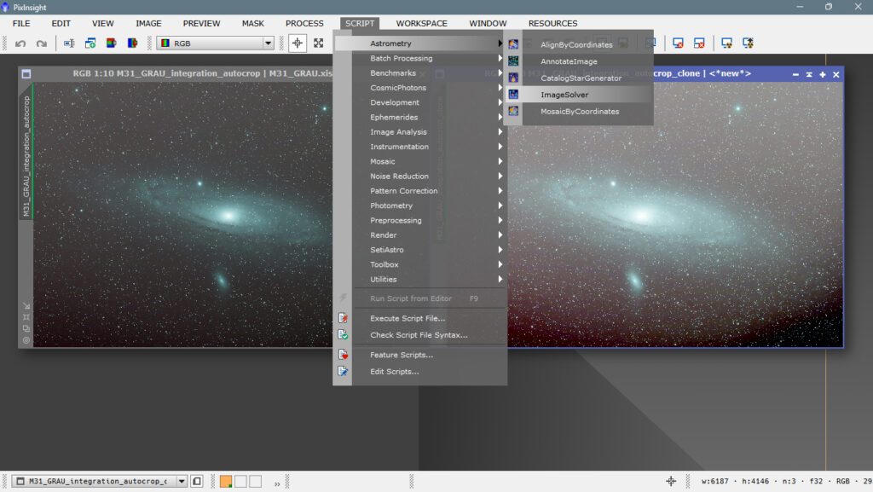Expand the CosmicPhotons submenu
Screen dimensions: 873x492
click(421, 88)
